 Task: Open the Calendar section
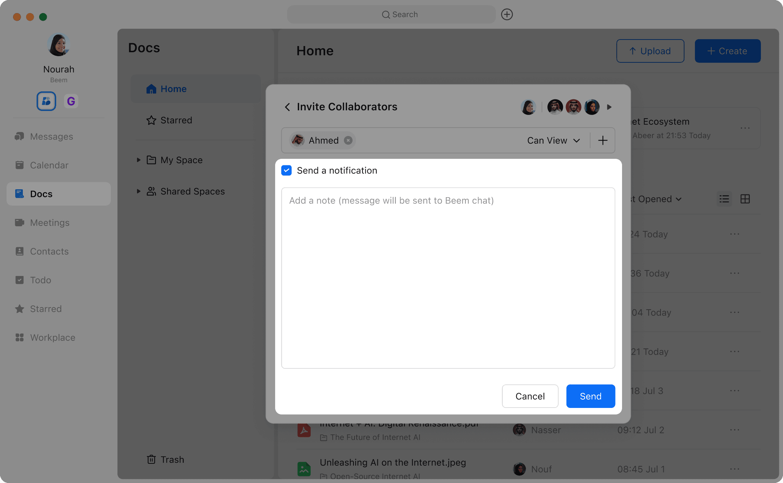pos(49,165)
